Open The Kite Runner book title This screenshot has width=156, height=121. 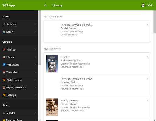[x=69, y=101]
